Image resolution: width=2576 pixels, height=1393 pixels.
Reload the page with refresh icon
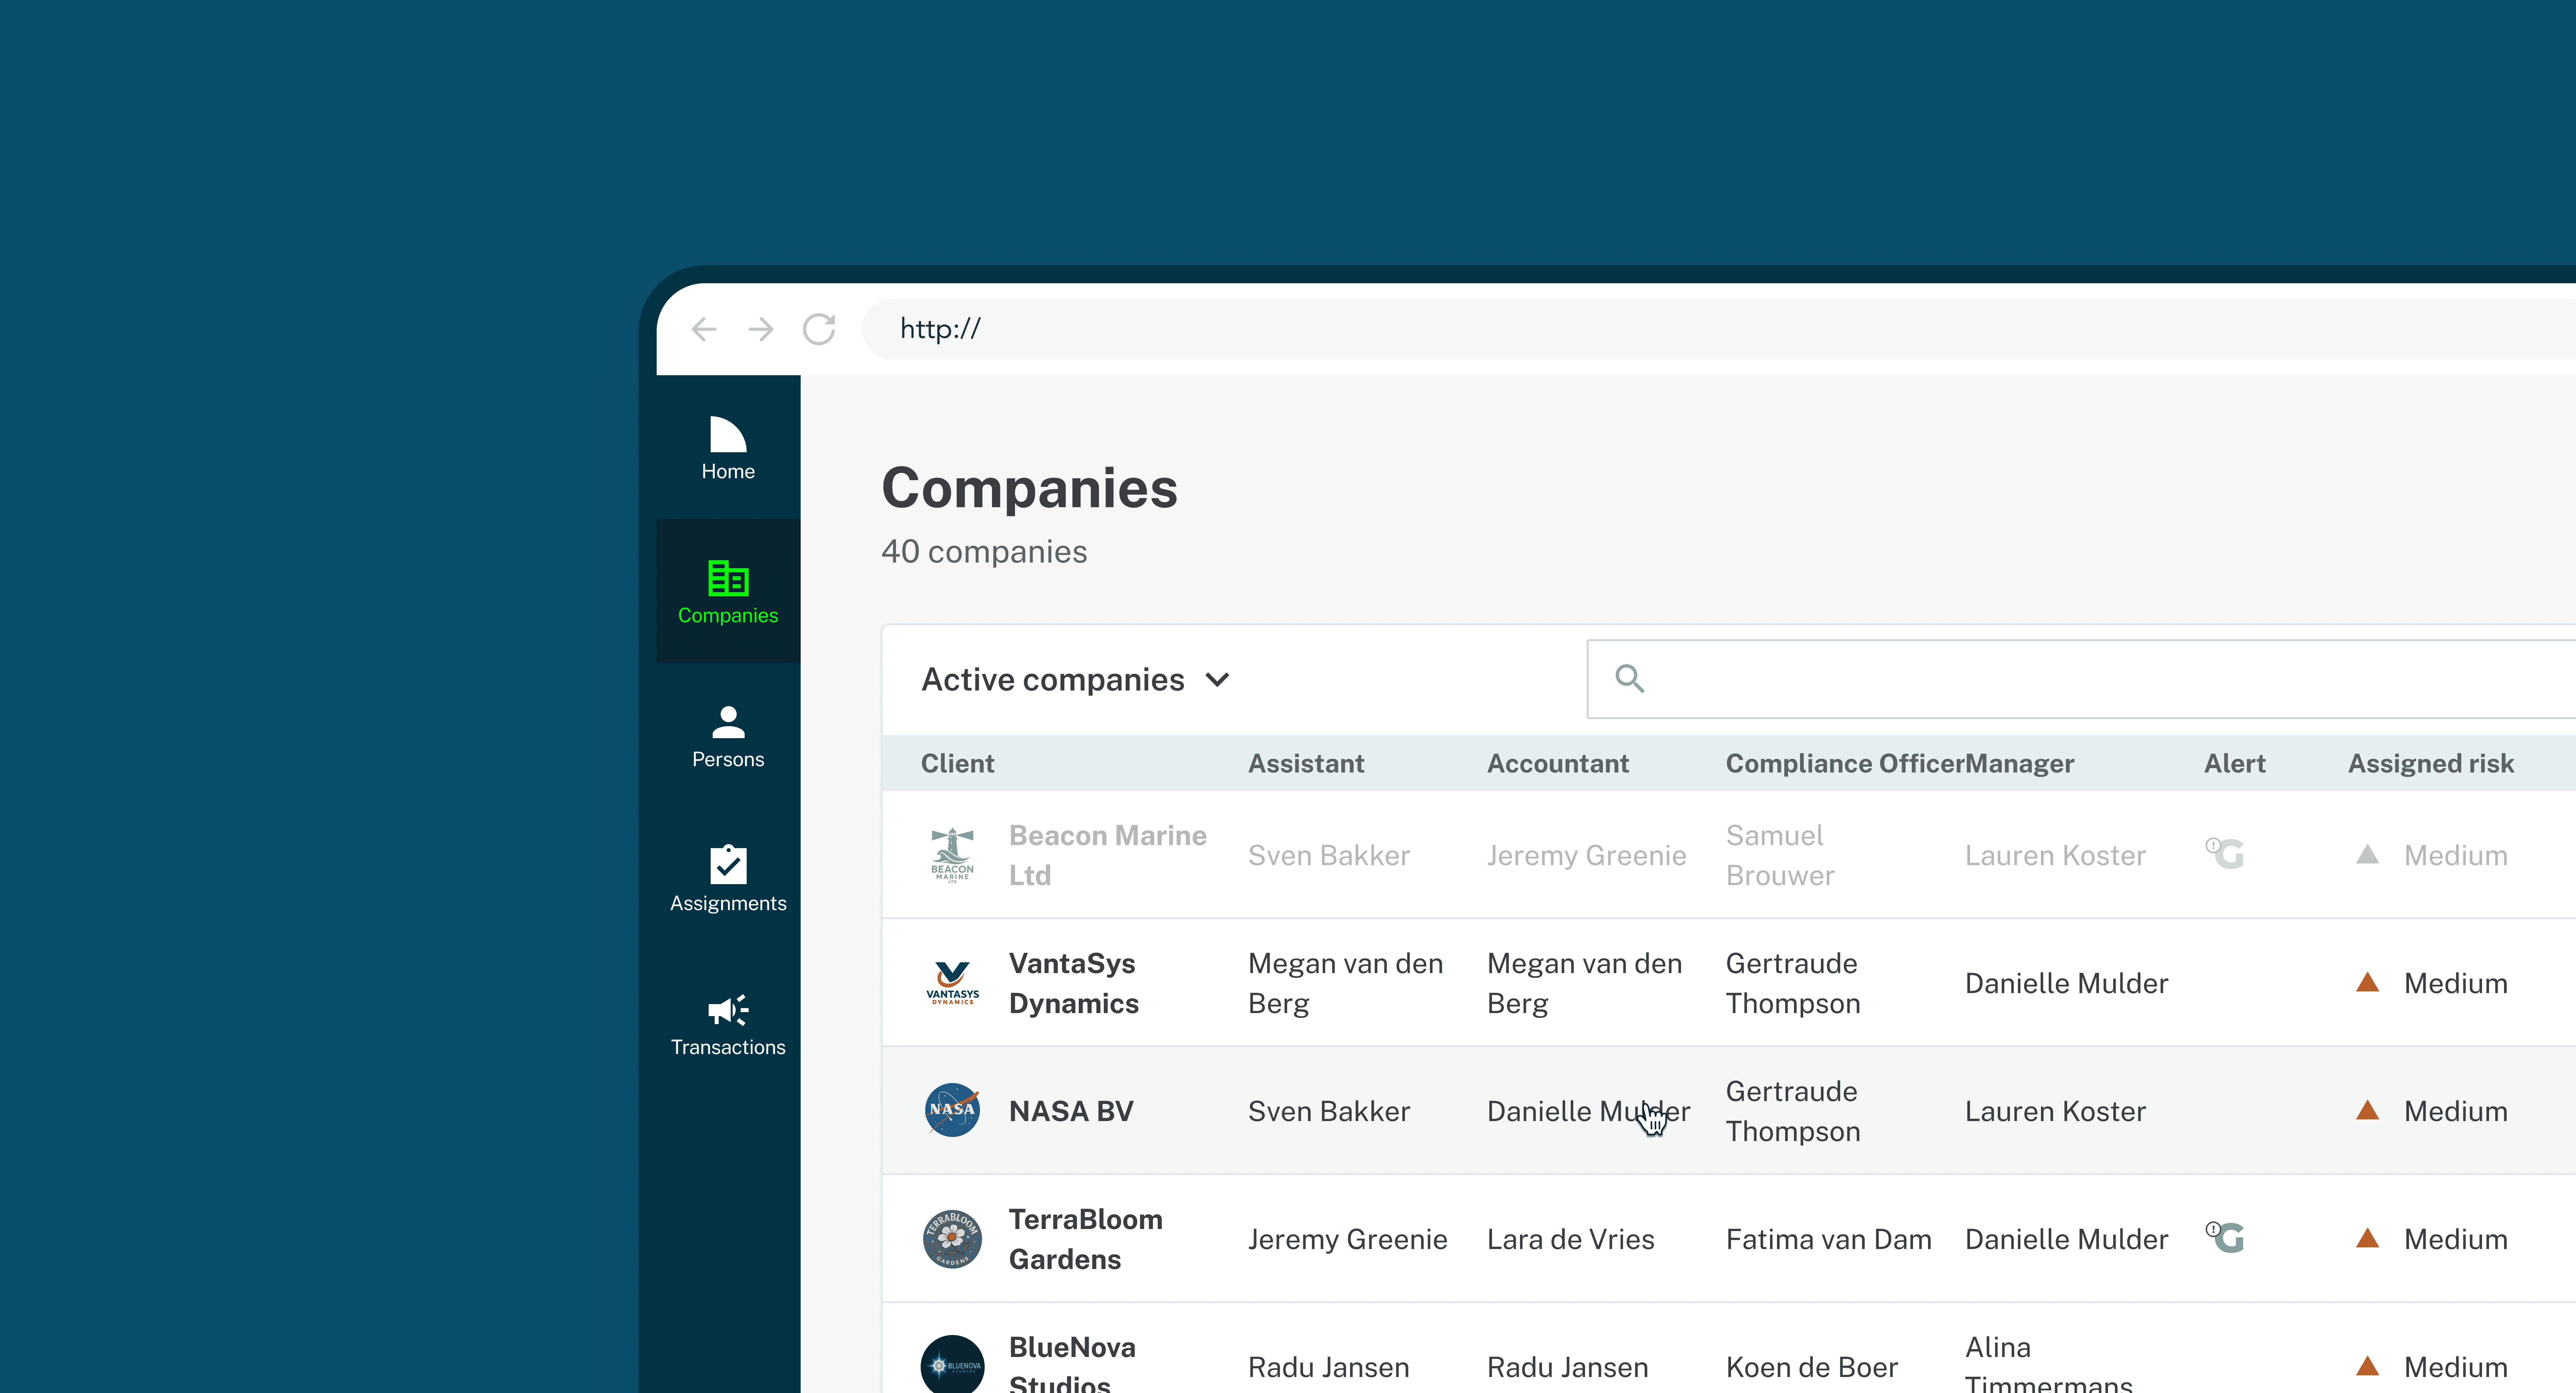click(x=819, y=329)
